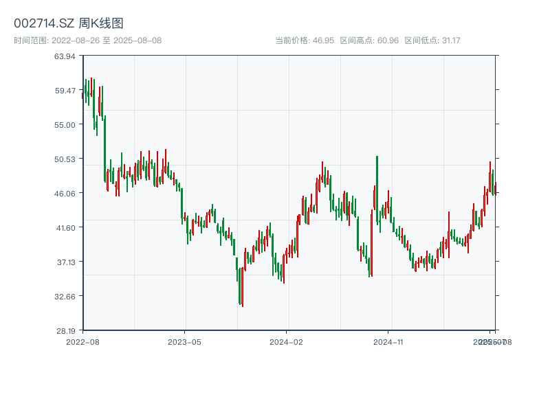Click the chart title 002714.SZ 周K线图
550x412 pixels.
68,23
